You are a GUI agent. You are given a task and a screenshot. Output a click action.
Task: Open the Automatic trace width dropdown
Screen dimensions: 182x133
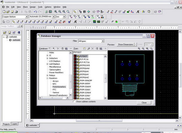click(53, 17)
